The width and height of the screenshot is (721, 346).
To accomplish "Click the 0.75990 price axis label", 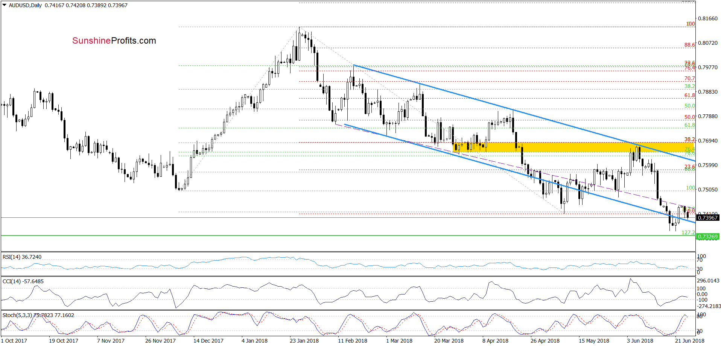I will (708, 165).
